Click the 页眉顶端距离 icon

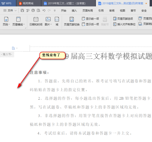pyautogui.click(x=140, y=18)
